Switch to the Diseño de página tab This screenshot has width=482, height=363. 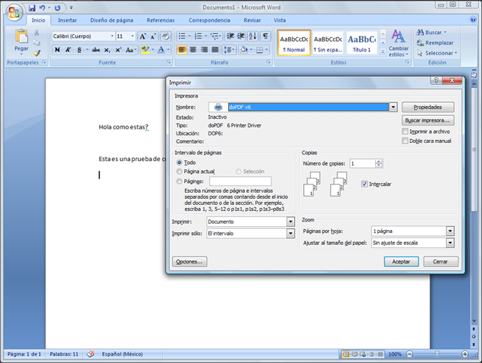pos(111,20)
